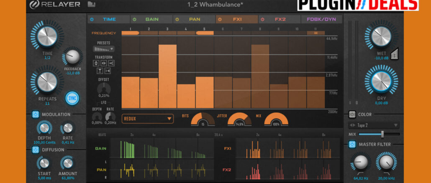Click the Modulation Rate knob
The width and height of the screenshot is (431, 183).
pyautogui.click(x=68, y=127)
